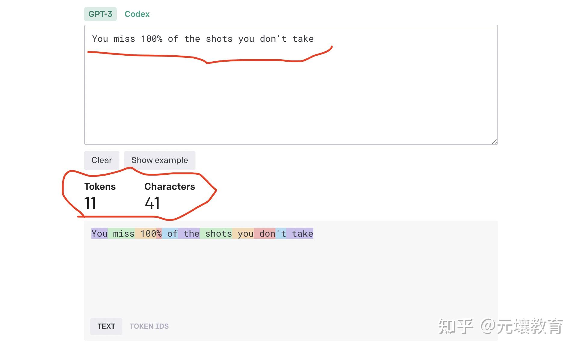
Task: Click the ' miss' green token
Action: (121, 234)
